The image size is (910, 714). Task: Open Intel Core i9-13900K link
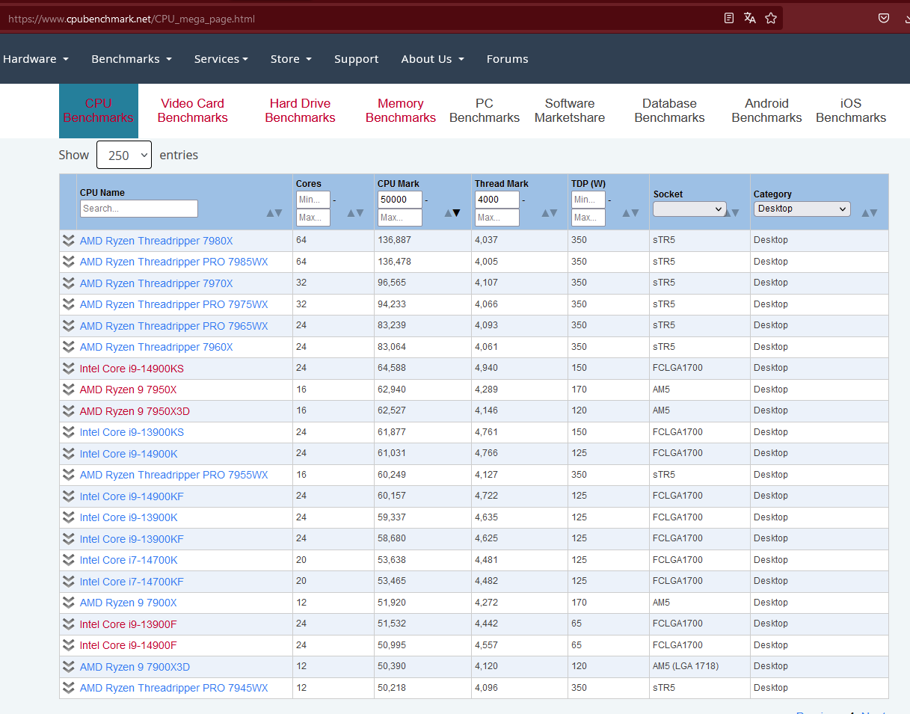129,517
